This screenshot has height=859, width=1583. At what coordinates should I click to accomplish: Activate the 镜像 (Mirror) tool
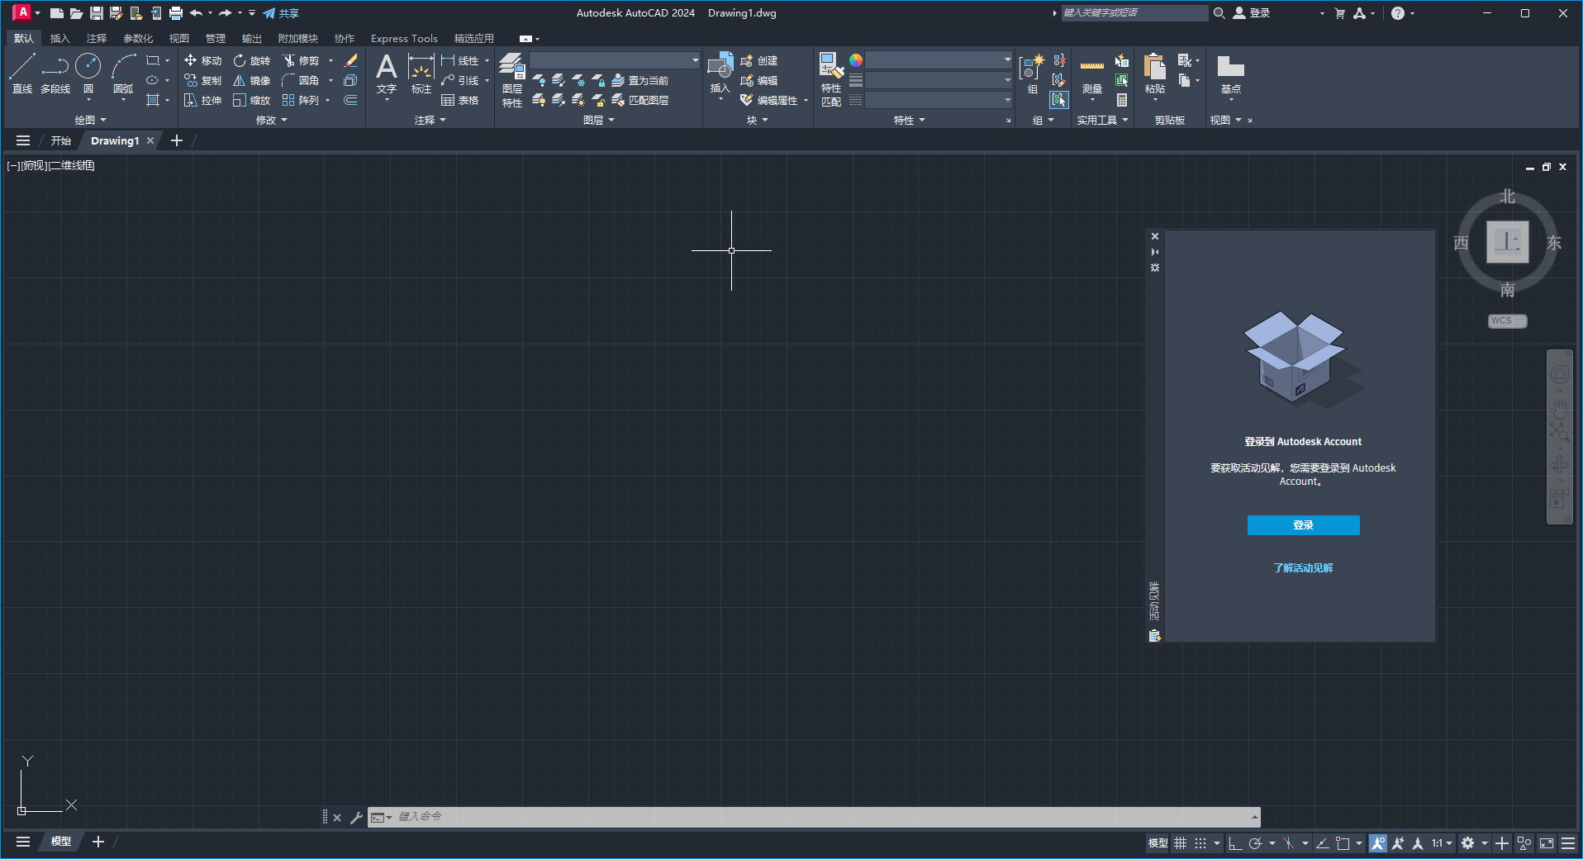coord(252,80)
